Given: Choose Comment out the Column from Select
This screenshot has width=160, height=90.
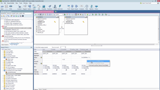Looking at the screenshot, I should tap(98, 65).
